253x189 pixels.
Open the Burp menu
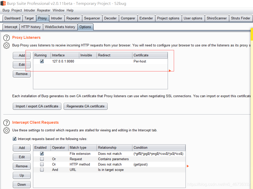(6, 10)
